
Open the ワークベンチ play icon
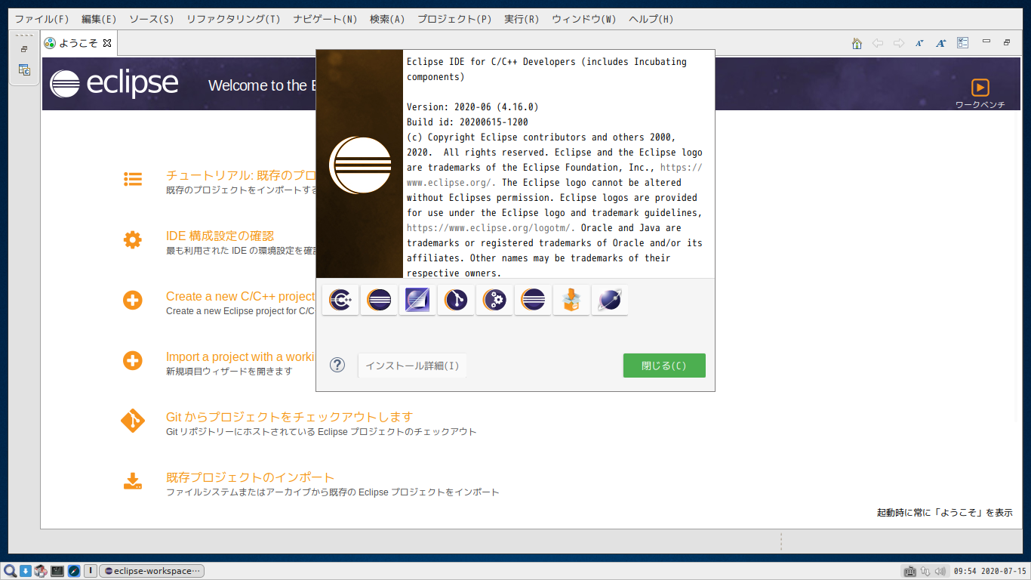[x=980, y=88]
